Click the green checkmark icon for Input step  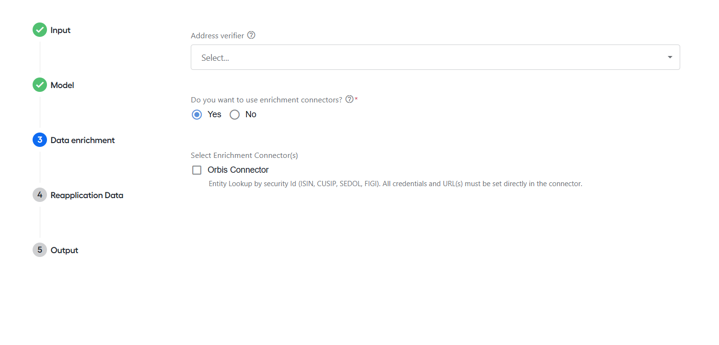(40, 30)
